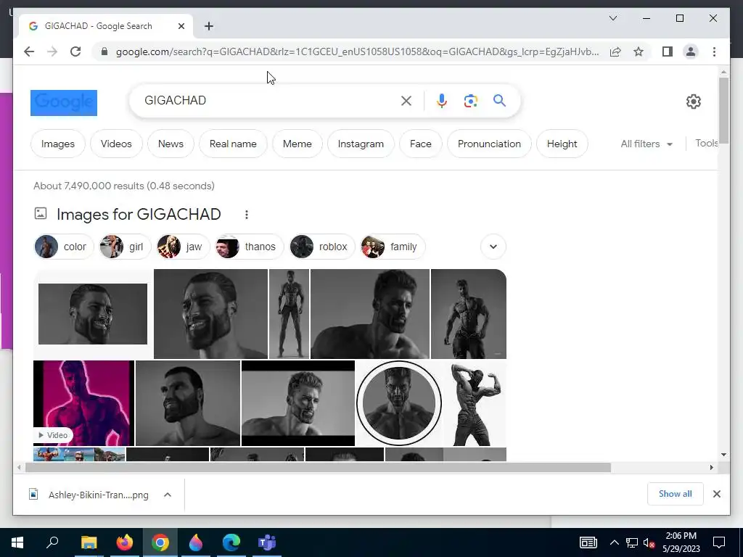Image resolution: width=743 pixels, height=557 pixels.
Task: Launch Firefox from taskbar
Action: click(x=125, y=542)
